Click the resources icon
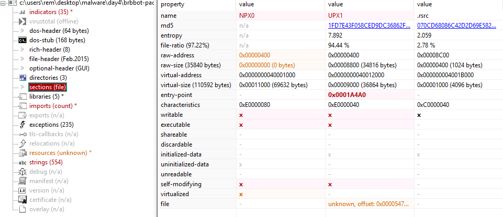The height and width of the screenshot is (217, 503). point(22,153)
